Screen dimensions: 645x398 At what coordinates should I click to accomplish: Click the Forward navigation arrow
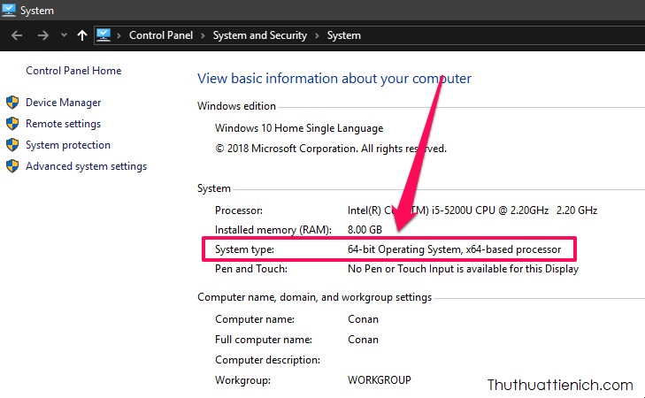(x=43, y=35)
